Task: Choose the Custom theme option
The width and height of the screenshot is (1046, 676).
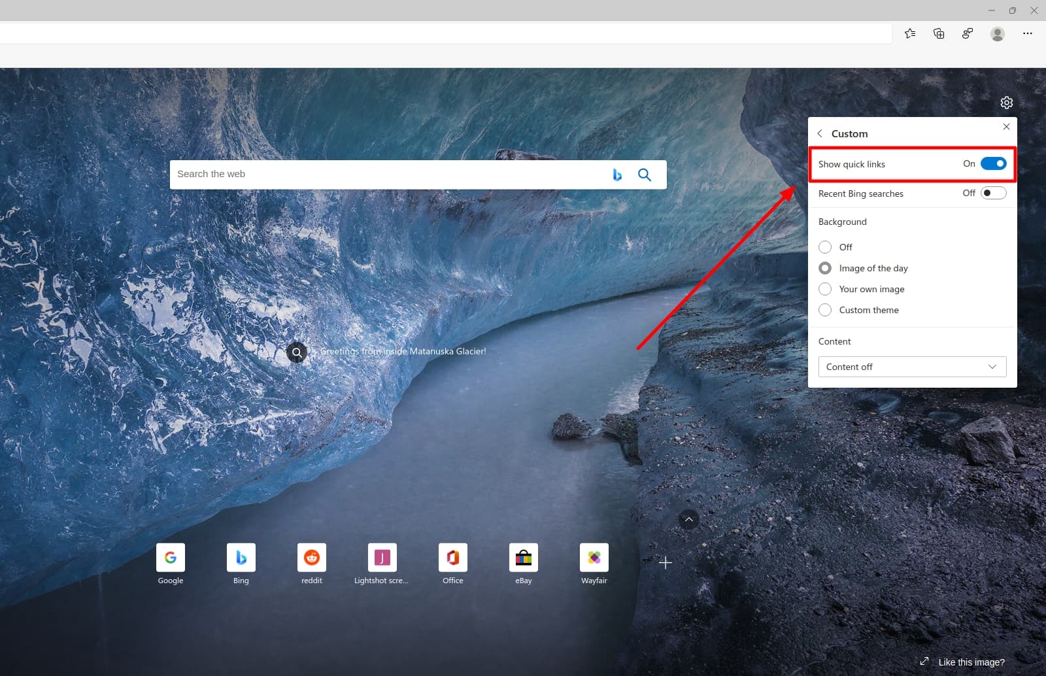Action: pyautogui.click(x=825, y=310)
